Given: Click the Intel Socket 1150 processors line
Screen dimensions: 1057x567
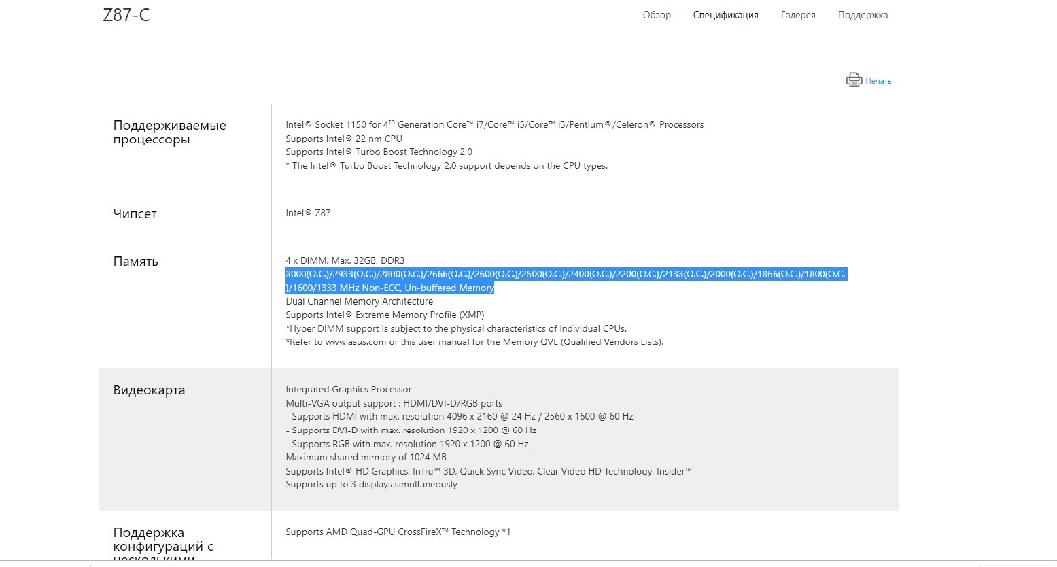Looking at the screenshot, I should point(495,124).
